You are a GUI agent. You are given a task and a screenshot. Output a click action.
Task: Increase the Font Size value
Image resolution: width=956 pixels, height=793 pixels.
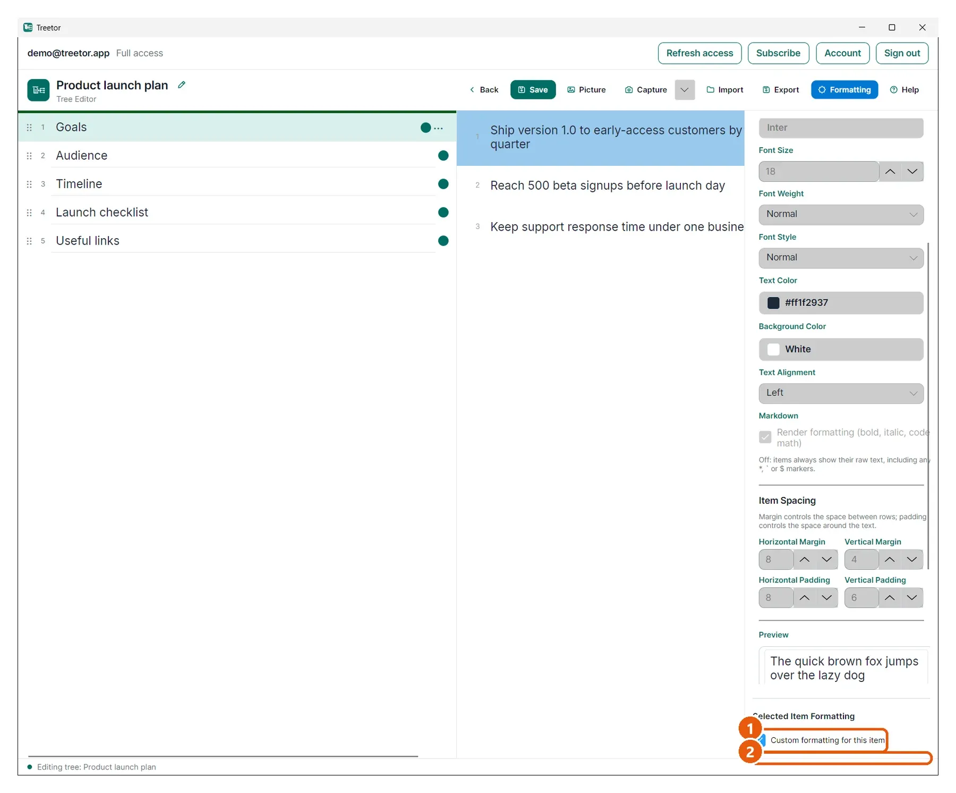(x=890, y=172)
